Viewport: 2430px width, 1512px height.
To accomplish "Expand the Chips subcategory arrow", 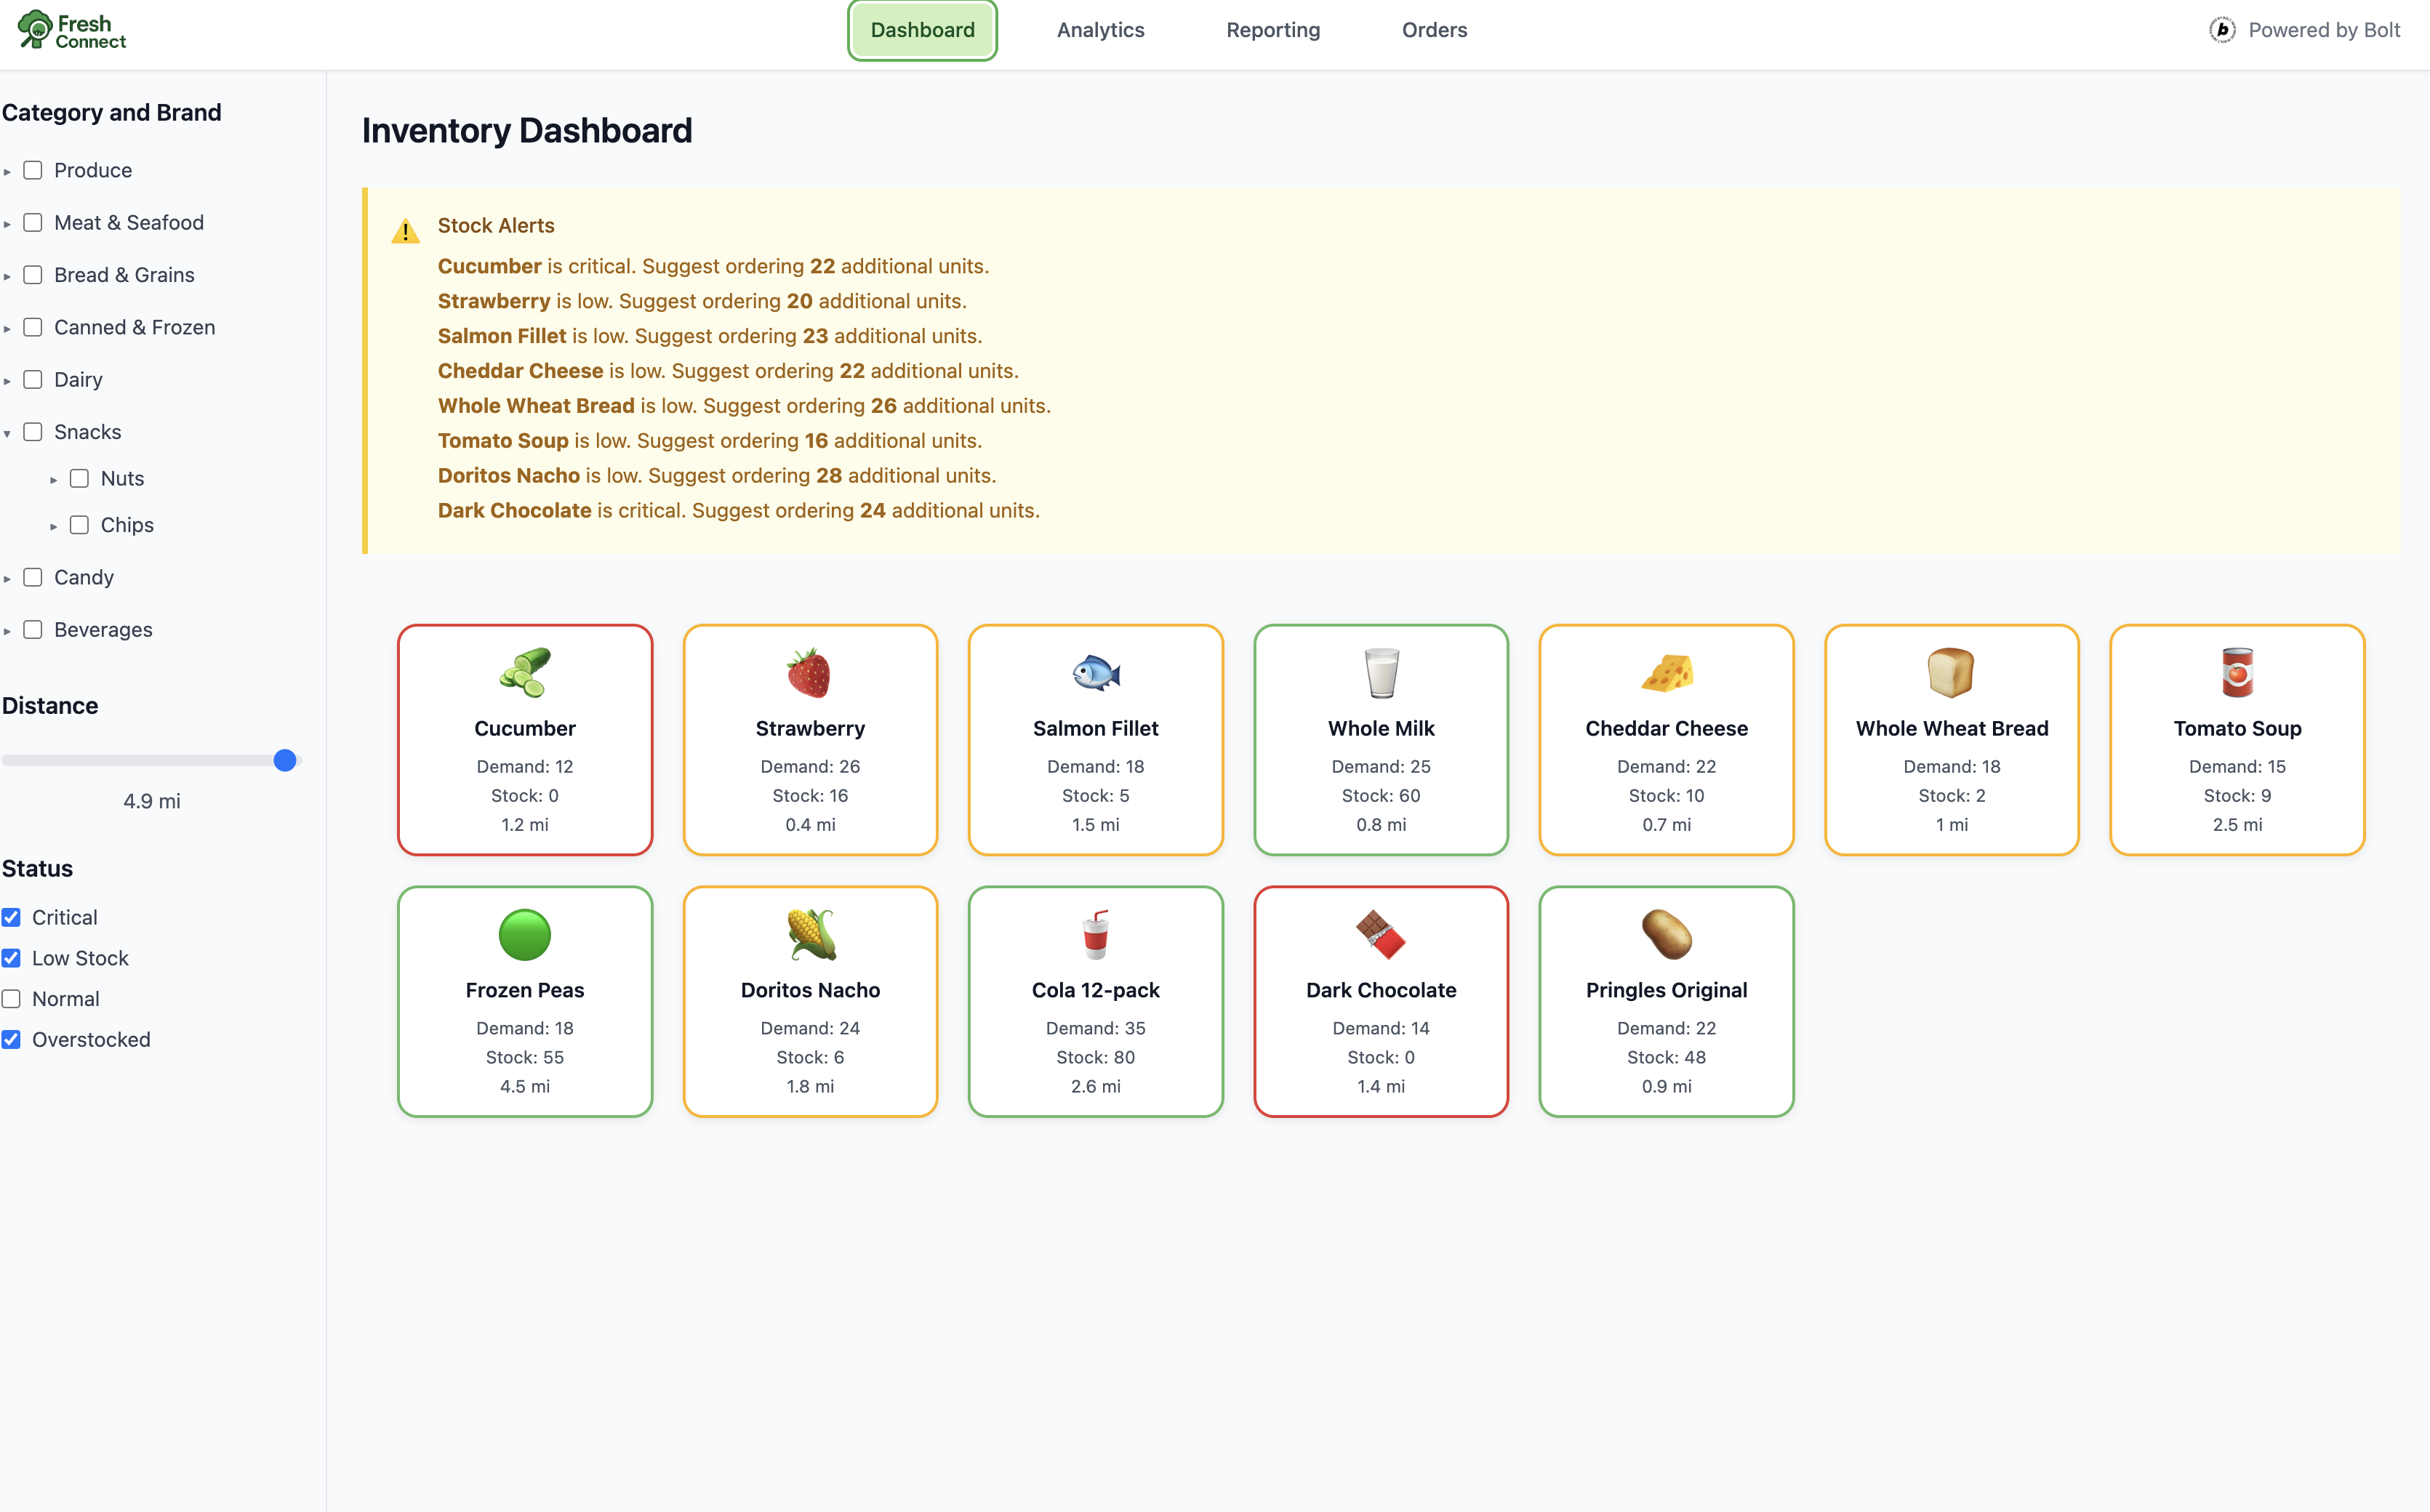I will (54, 526).
